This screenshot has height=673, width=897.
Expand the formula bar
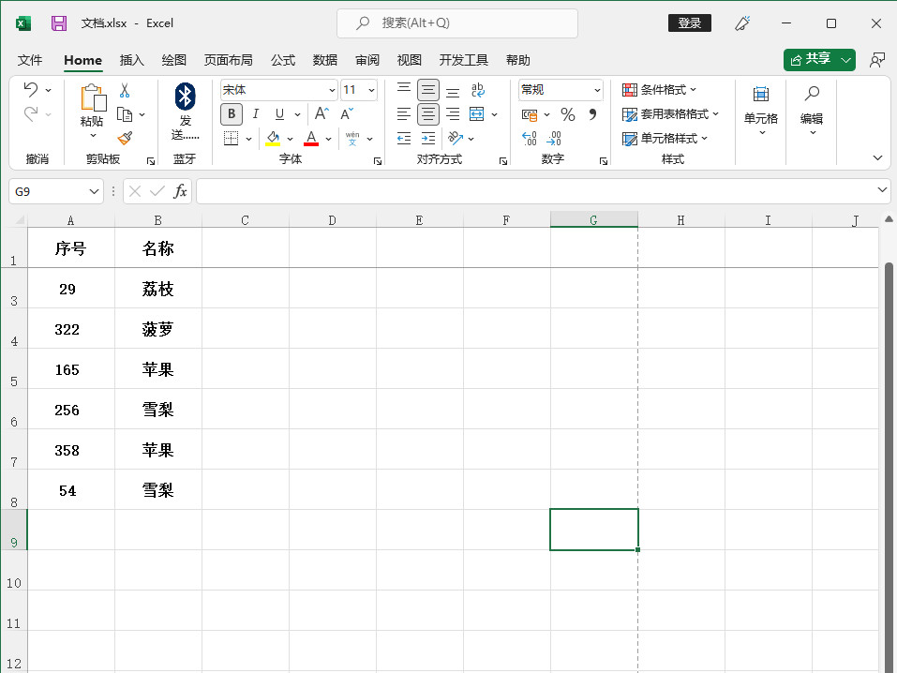[882, 189]
